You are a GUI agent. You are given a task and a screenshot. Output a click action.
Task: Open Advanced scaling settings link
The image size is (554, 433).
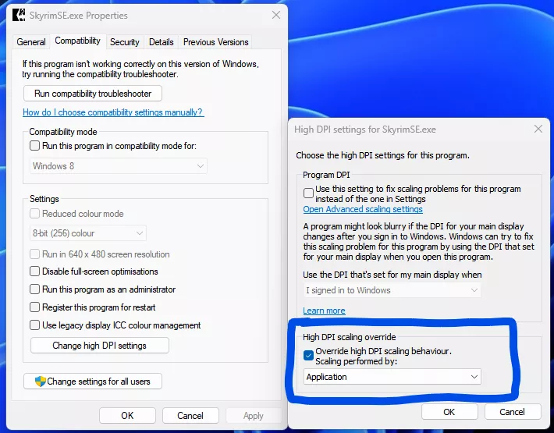click(363, 209)
